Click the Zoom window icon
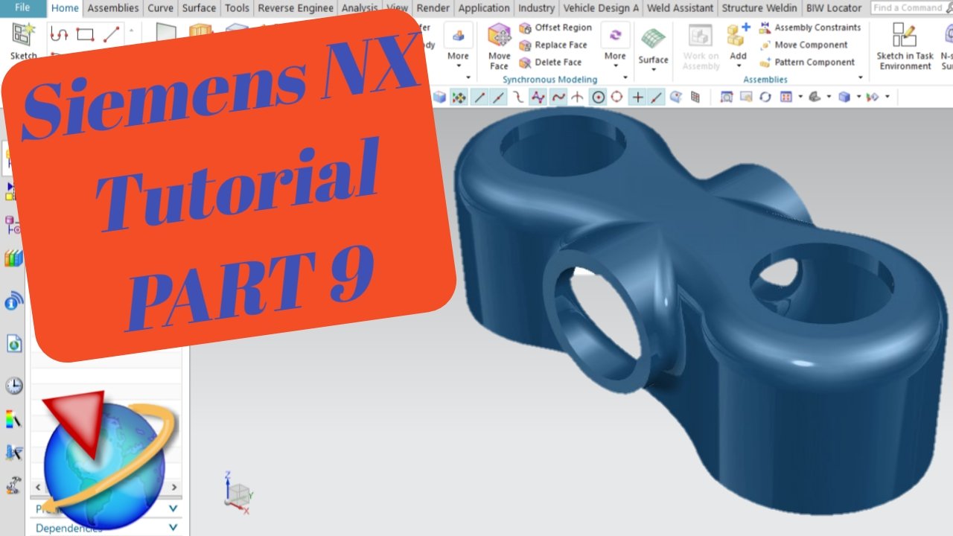Screen dimensions: 953x536 coord(746,97)
